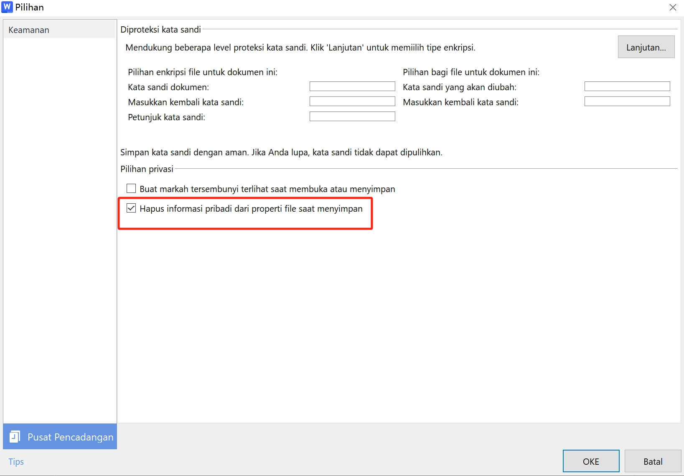Click the W Word app icon
Image resolution: width=684 pixels, height=476 pixels.
pos(7,7)
